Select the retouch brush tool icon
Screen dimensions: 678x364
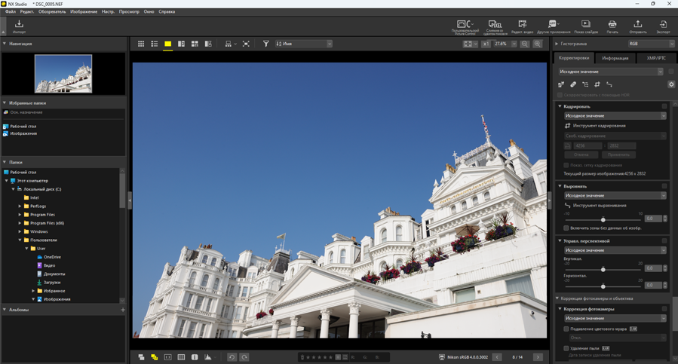pyautogui.click(x=573, y=84)
